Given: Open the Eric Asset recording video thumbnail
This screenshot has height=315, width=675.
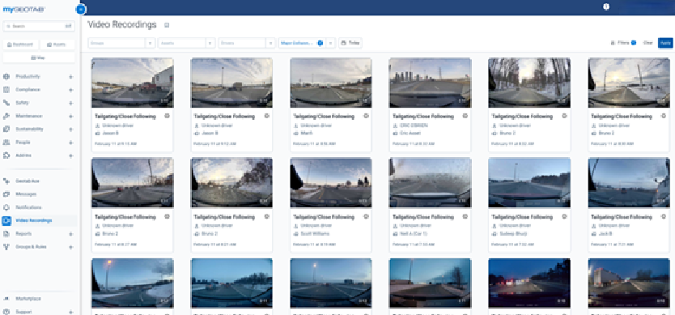Looking at the screenshot, I should [430, 83].
